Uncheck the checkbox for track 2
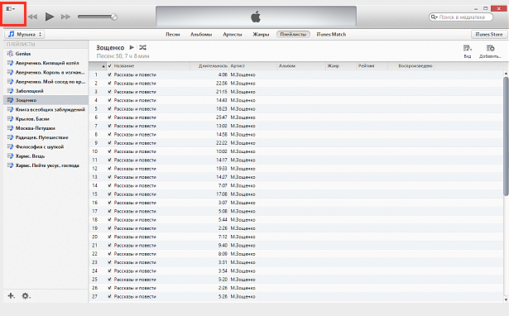 110,83
